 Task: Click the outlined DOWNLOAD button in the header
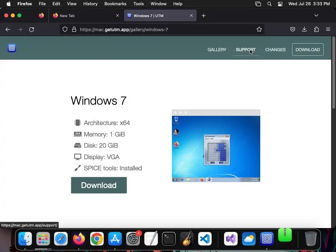point(308,50)
